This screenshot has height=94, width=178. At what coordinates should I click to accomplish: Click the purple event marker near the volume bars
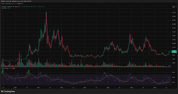(x=170, y=66)
